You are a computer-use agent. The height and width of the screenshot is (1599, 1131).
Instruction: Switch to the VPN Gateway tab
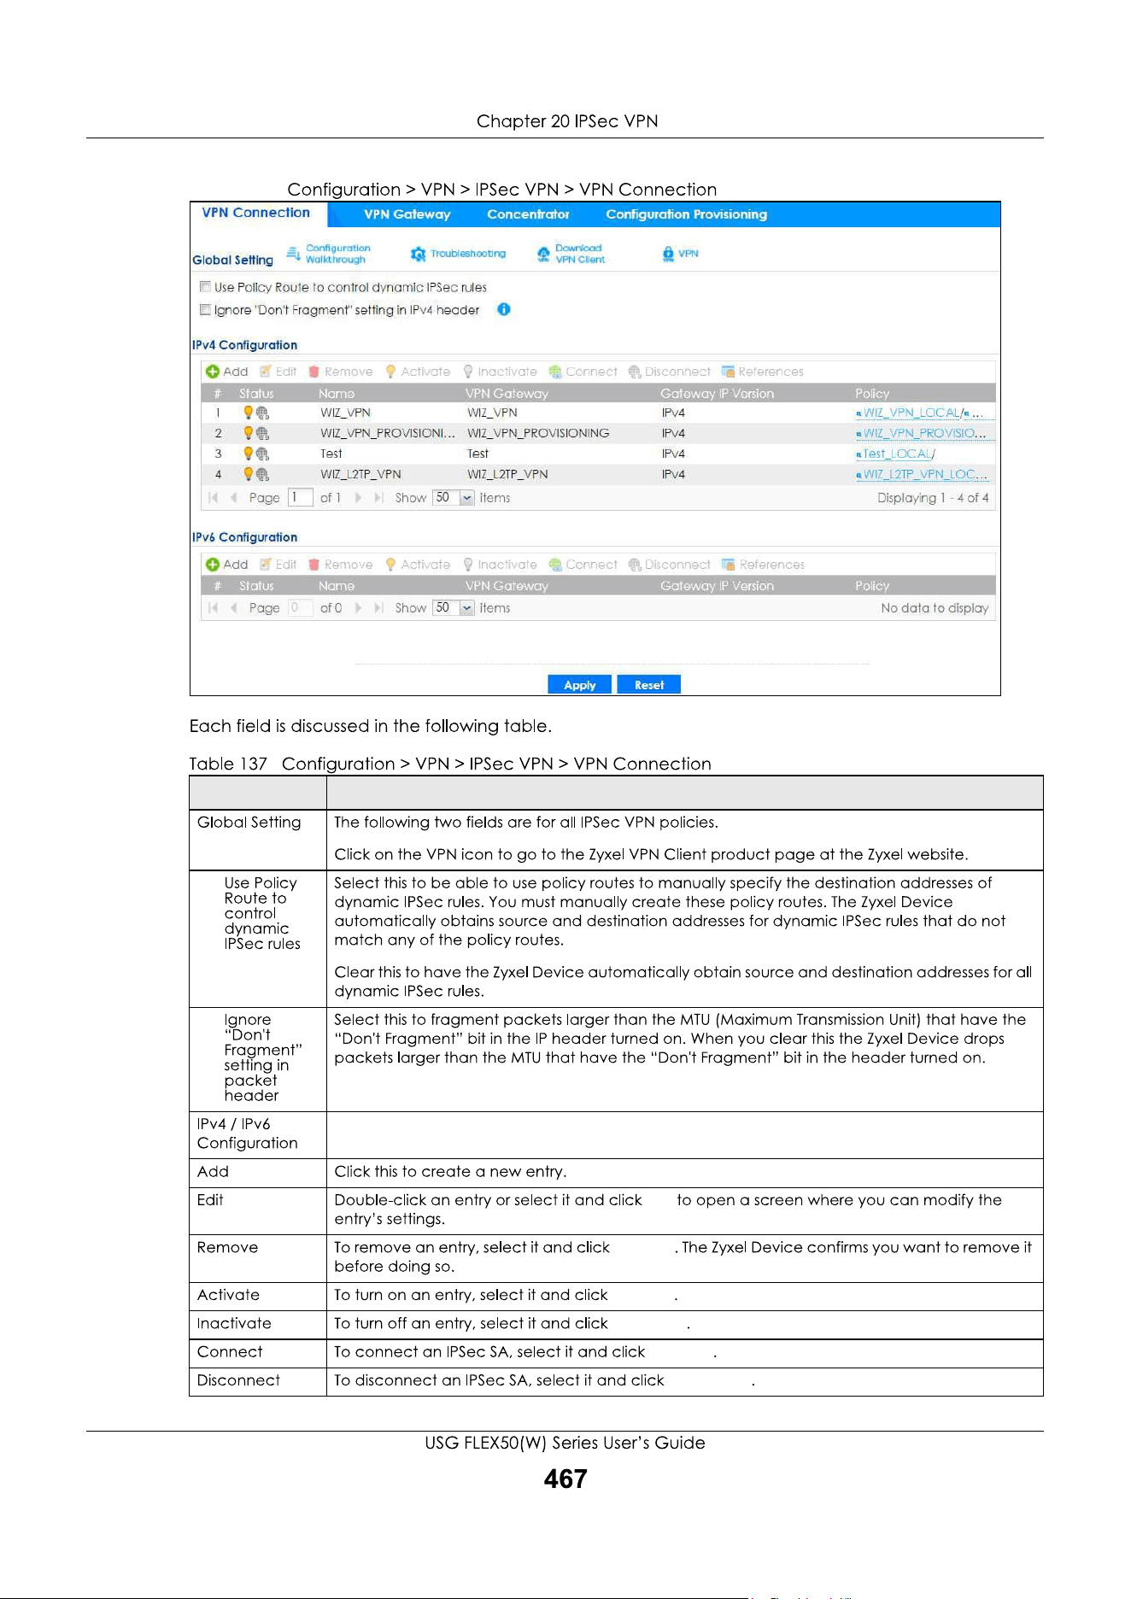(x=407, y=214)
